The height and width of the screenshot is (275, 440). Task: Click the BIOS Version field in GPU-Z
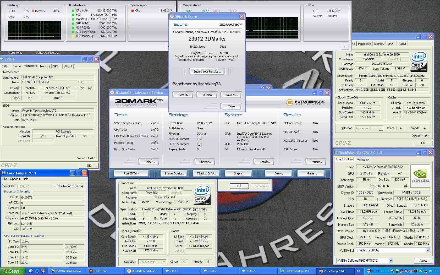379,186
